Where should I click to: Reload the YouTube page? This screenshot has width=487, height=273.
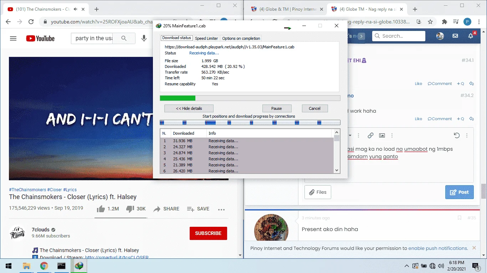(31, 22)
